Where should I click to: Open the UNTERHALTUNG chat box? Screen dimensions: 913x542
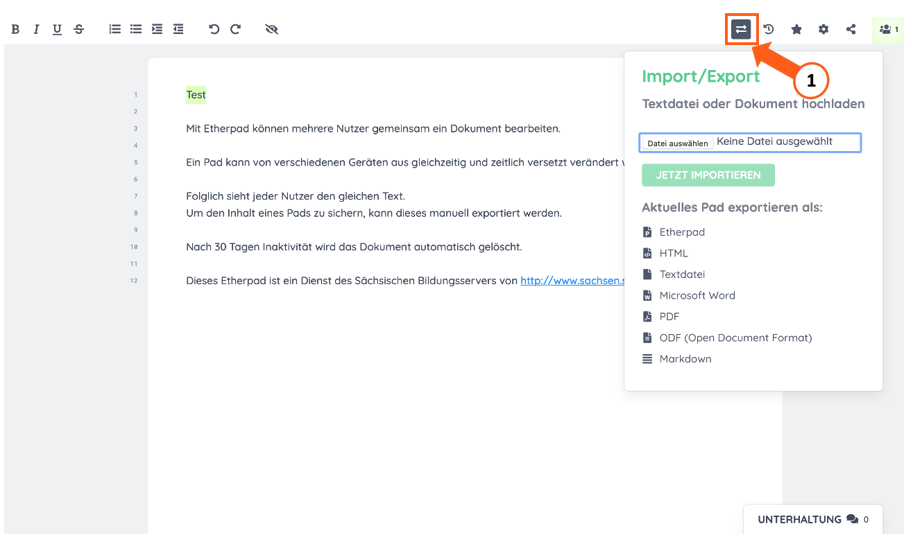[813, 519]
